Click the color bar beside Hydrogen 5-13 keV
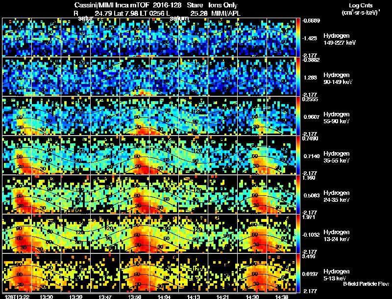 tap(298, 273)
